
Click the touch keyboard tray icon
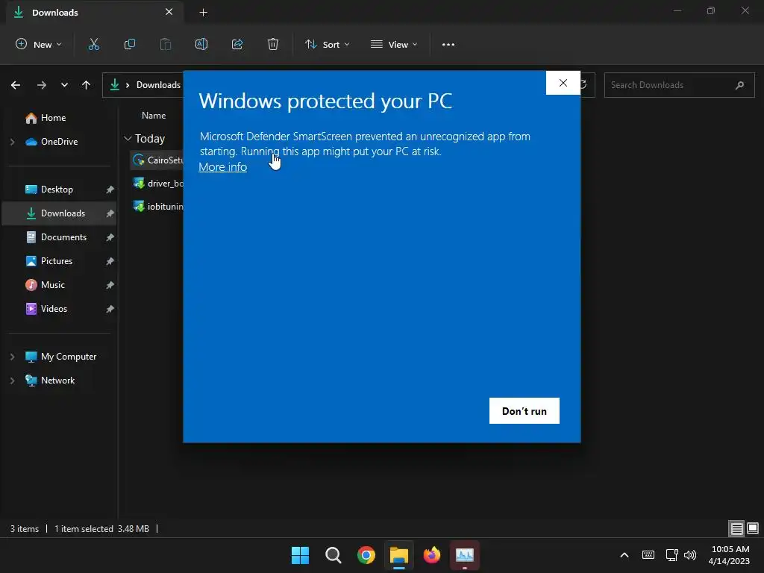click(x=648, y=555)
